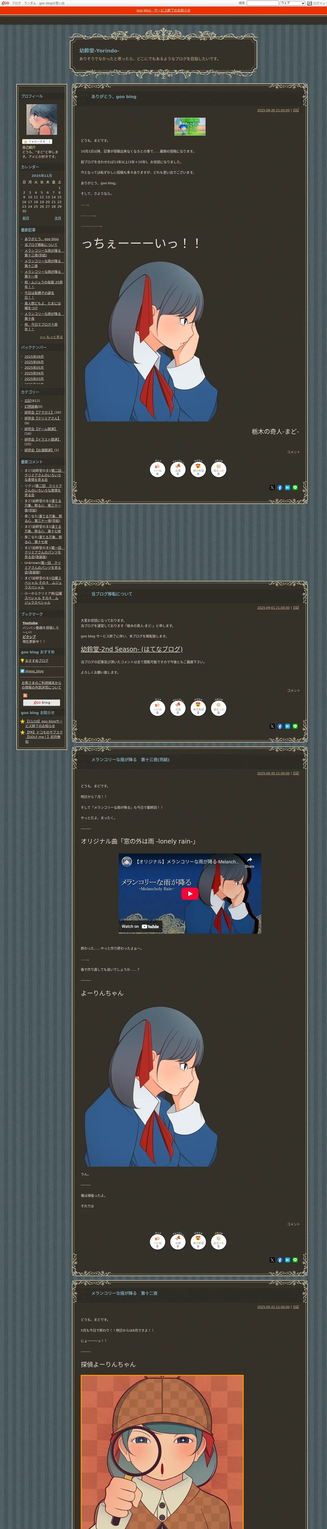Share the ありがとう、goo blog post on LINE
The height and width of the screenshot is (1529, 327).
295,487
